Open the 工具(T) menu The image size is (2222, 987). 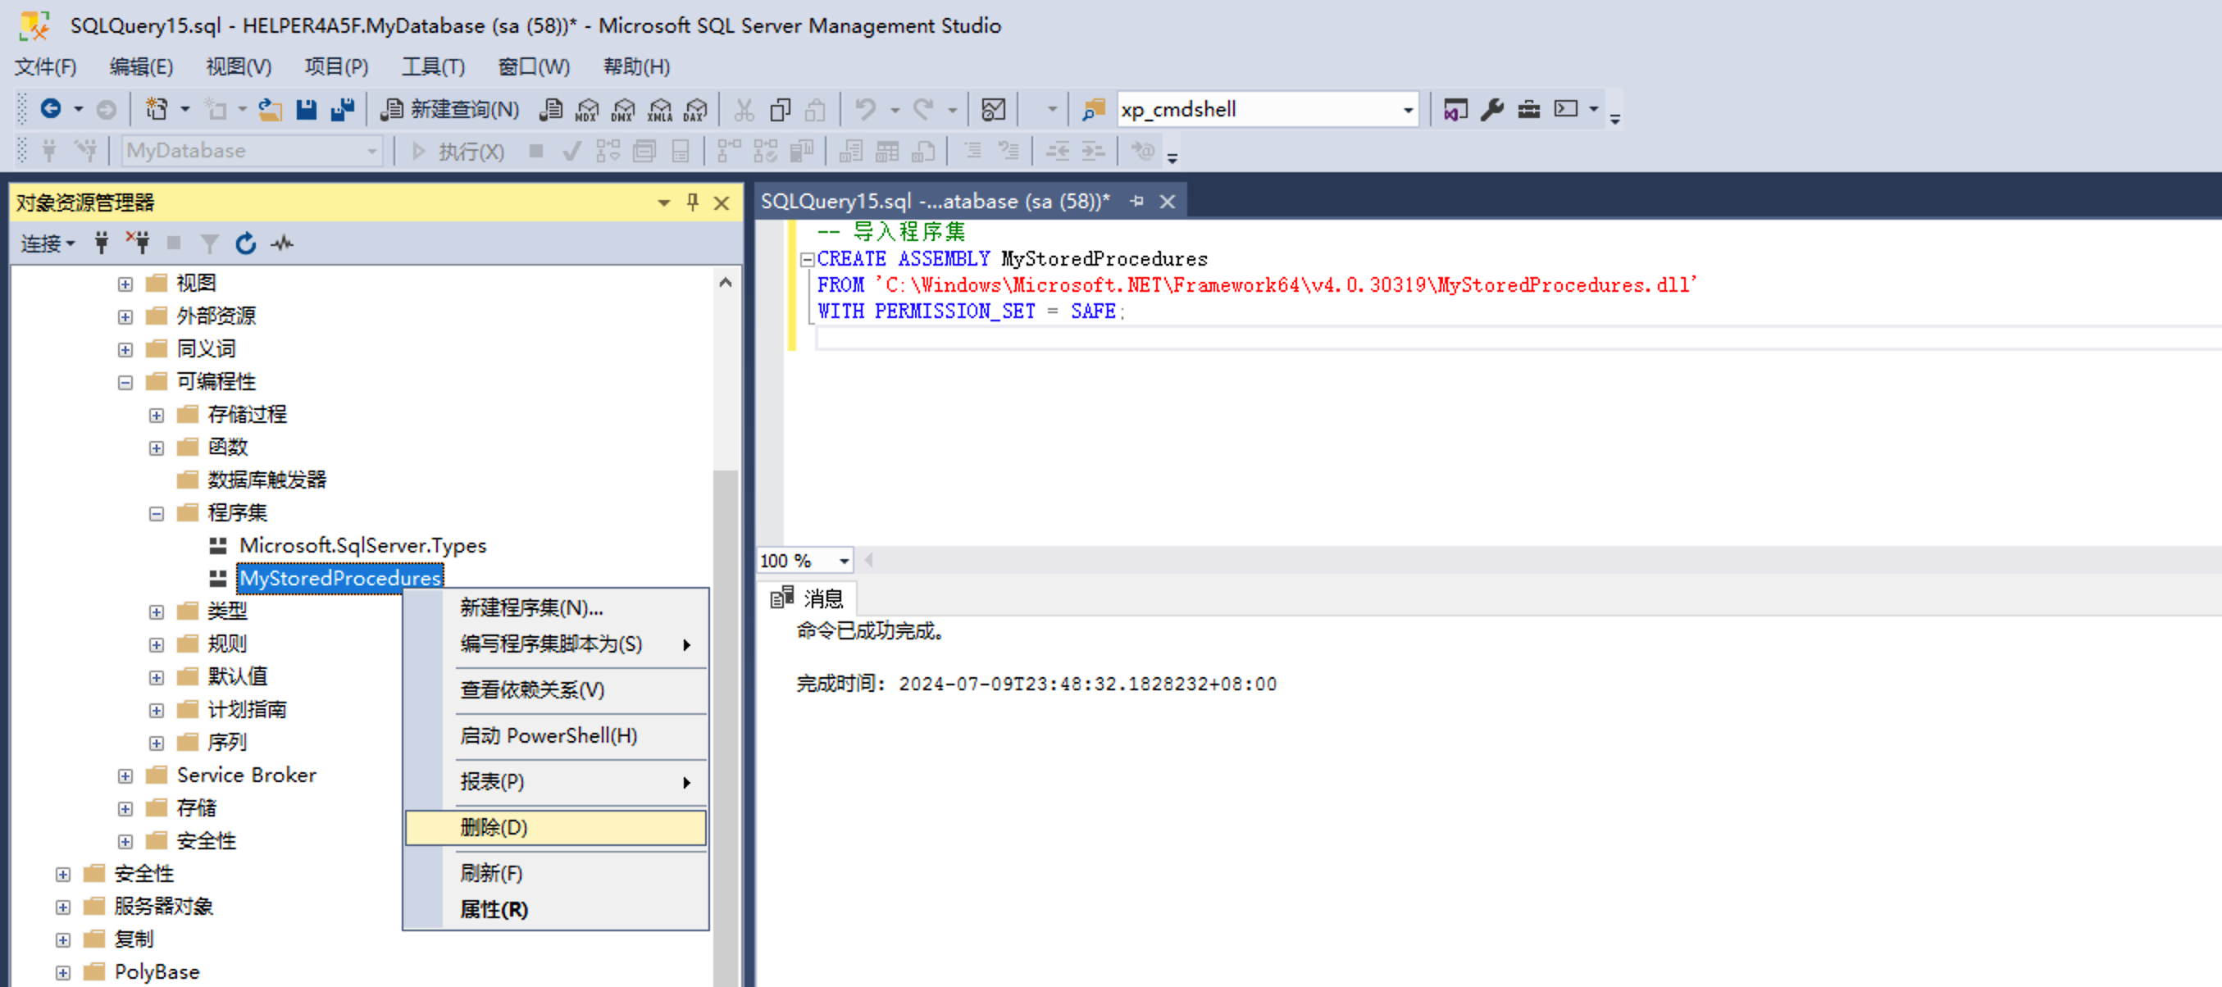pyautogui.click(x=433, y=66)
